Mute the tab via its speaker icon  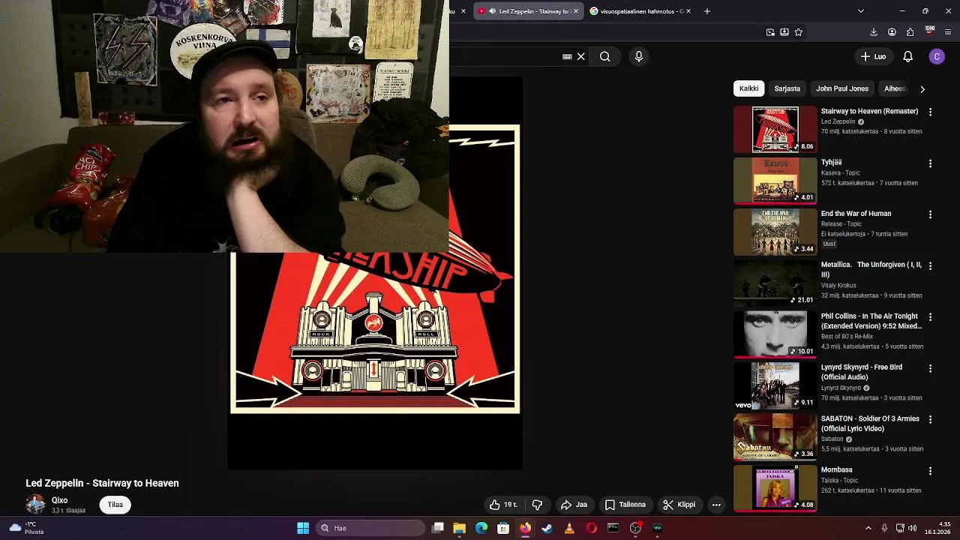(492, 11)
